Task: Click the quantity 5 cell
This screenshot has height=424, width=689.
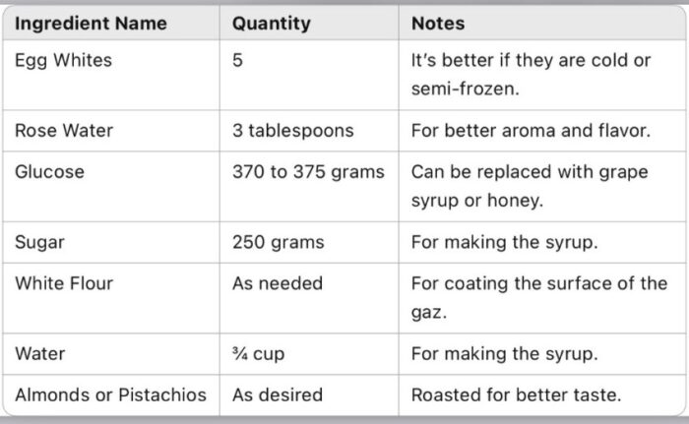Action: 237,60
